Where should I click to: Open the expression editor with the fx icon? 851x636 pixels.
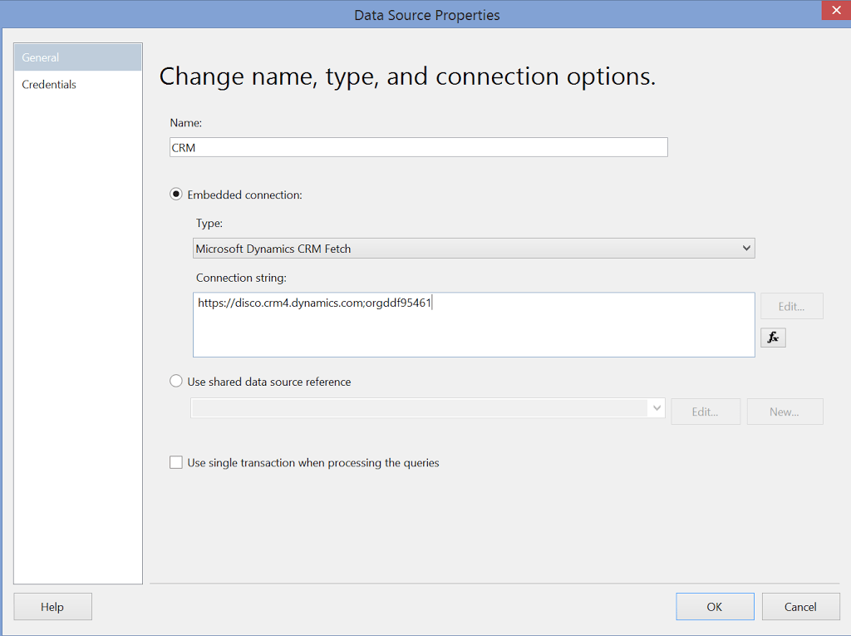(x=773, y=337)
